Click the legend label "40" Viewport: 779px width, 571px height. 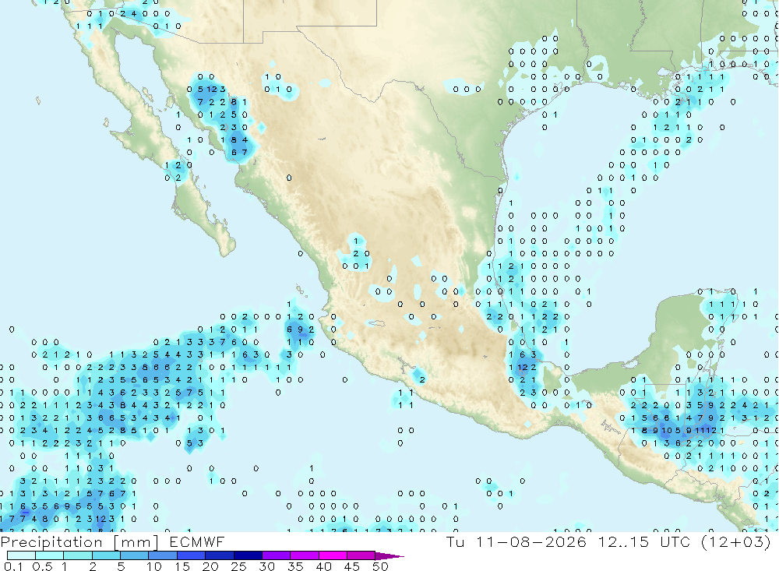click(x=324, y=566)
